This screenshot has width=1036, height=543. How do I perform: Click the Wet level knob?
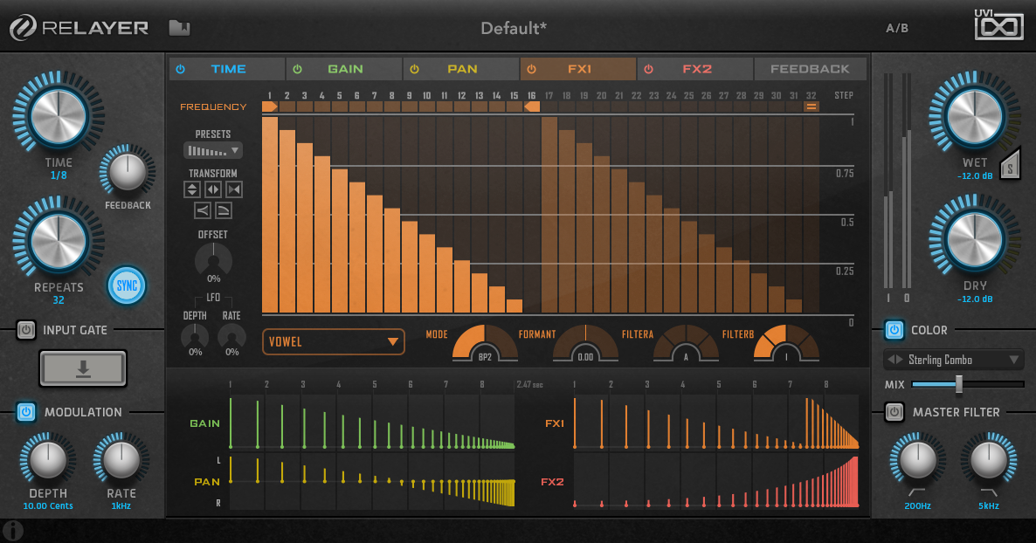click(975, 116)
